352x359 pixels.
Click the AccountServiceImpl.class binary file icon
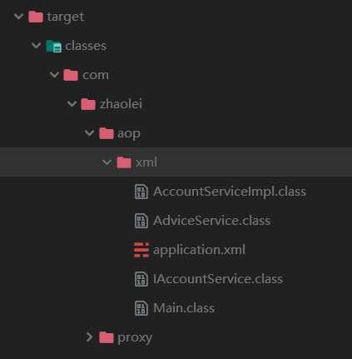[x=141, y=192]
